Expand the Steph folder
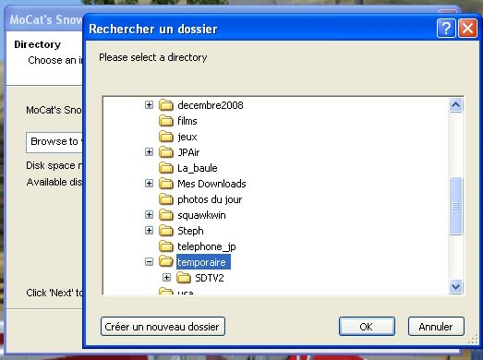This screenshot has width=483, height=360. coord(149,231)
